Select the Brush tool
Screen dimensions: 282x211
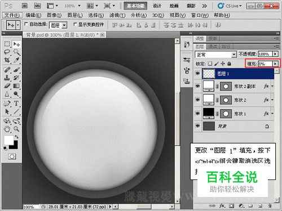click(16, 70)
